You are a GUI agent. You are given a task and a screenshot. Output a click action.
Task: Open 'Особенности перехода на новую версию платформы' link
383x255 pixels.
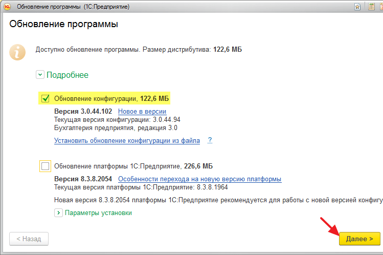(200, 179)
